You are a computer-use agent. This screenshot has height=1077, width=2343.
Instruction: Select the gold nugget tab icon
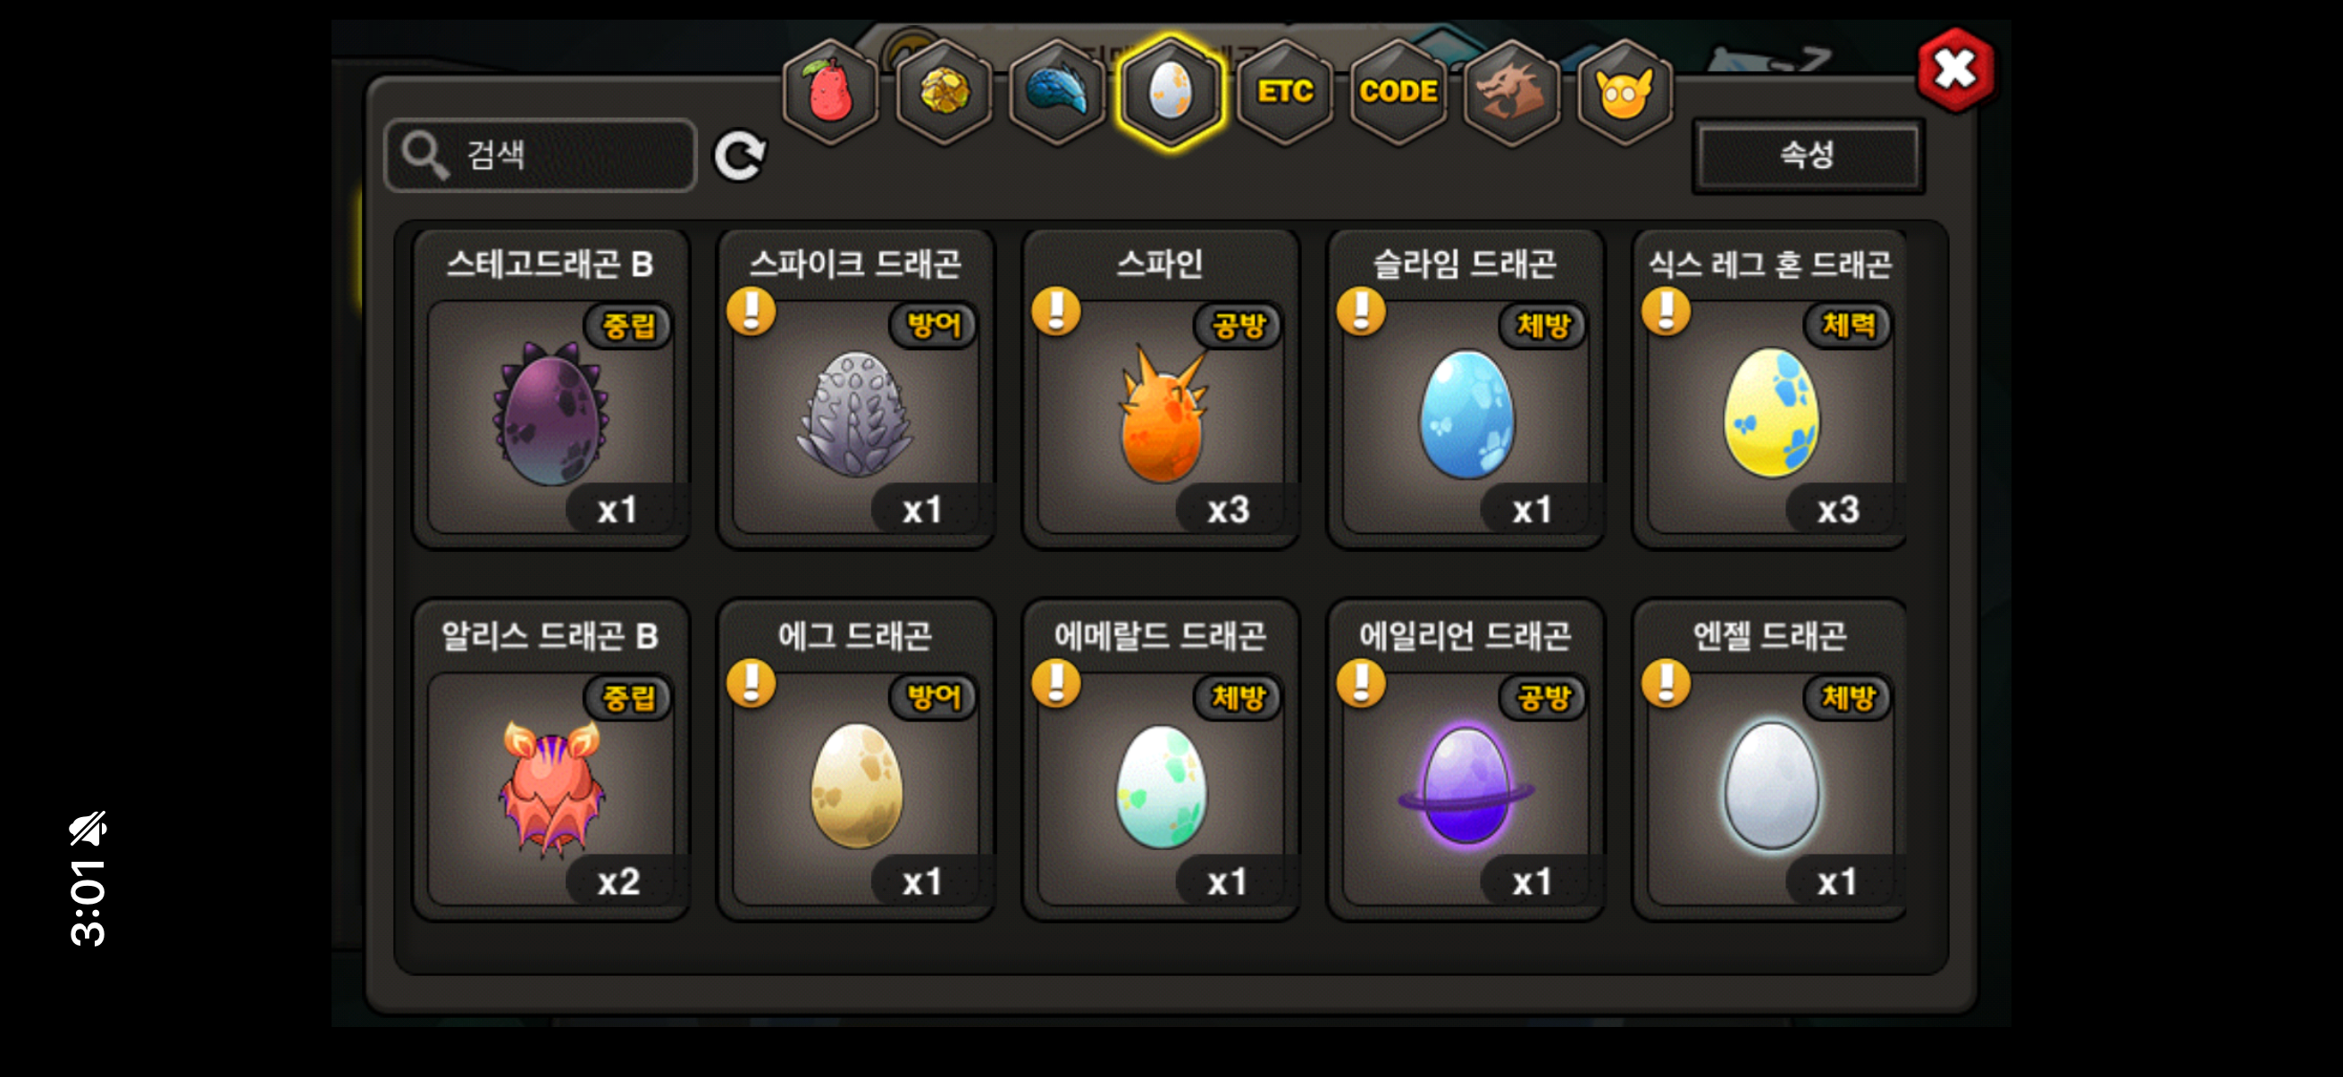click(945, 93)
